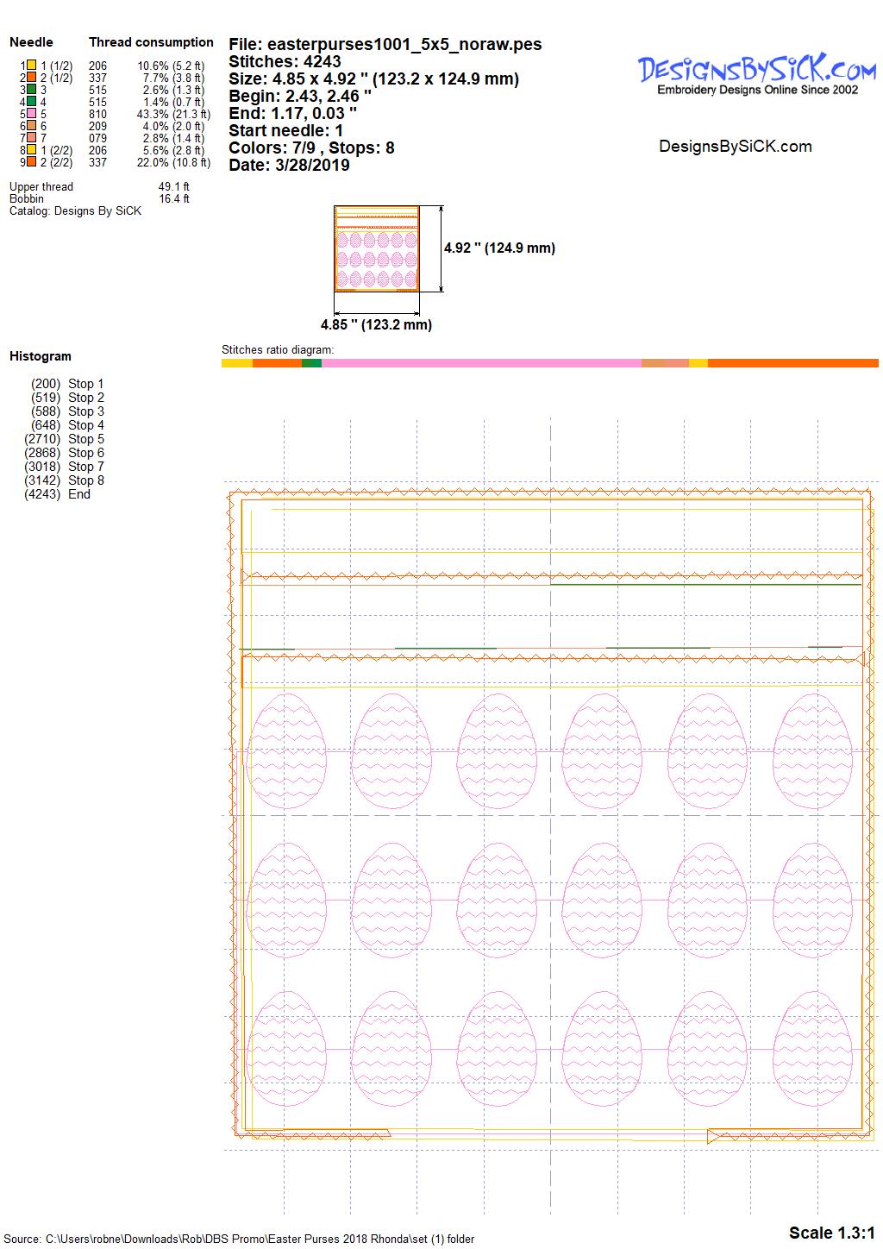Screen dimensions: 883x1249
Task: Click the needle 7 salmon swatch
Action: 31,138
